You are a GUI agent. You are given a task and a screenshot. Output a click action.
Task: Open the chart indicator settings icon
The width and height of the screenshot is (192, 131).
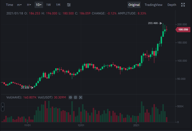click(x=69, y=5)
